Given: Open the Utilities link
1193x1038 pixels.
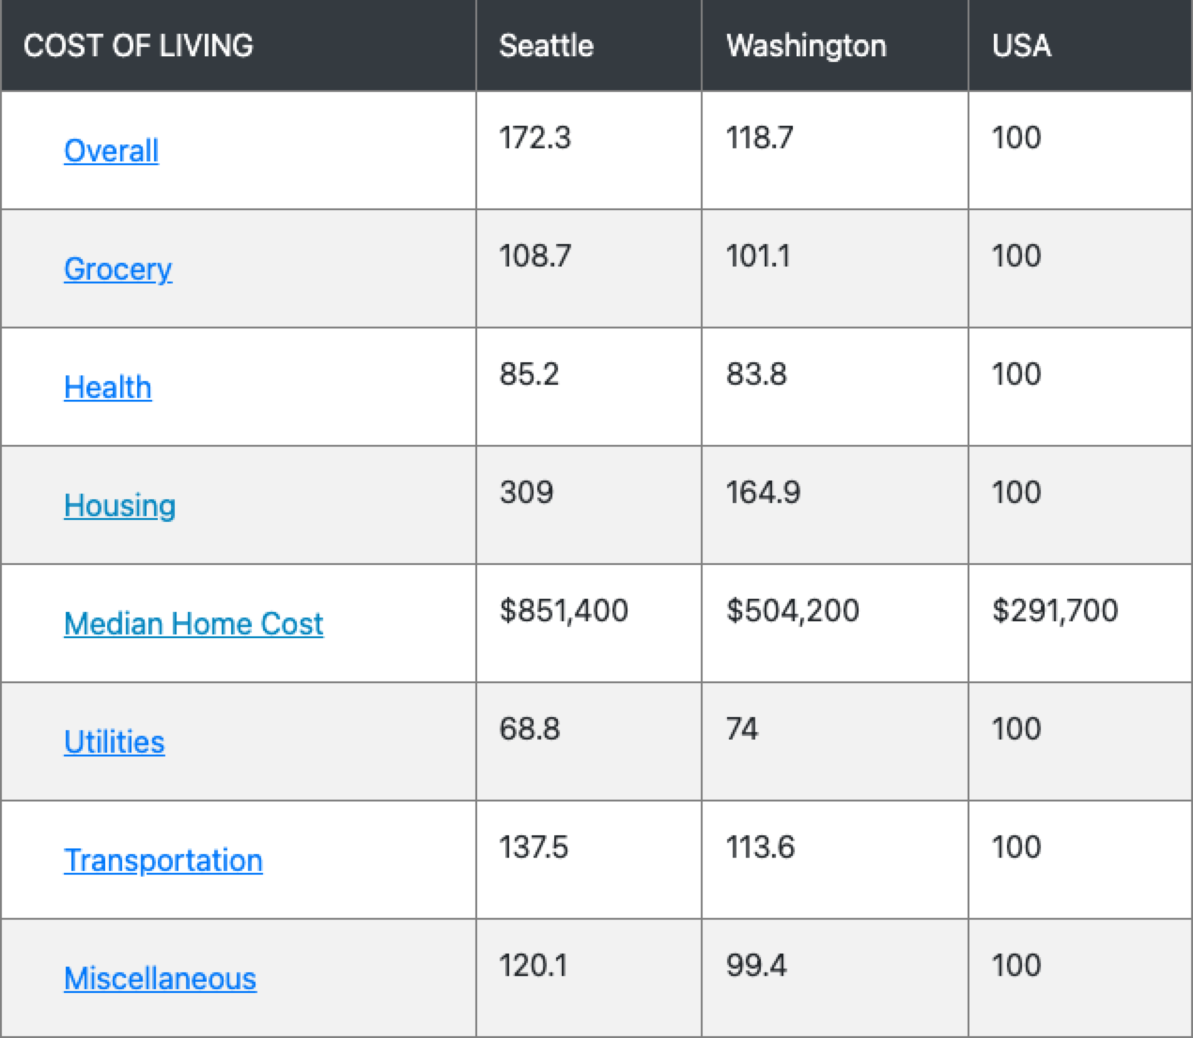Looking at the screenshot, I should (114, 742).
